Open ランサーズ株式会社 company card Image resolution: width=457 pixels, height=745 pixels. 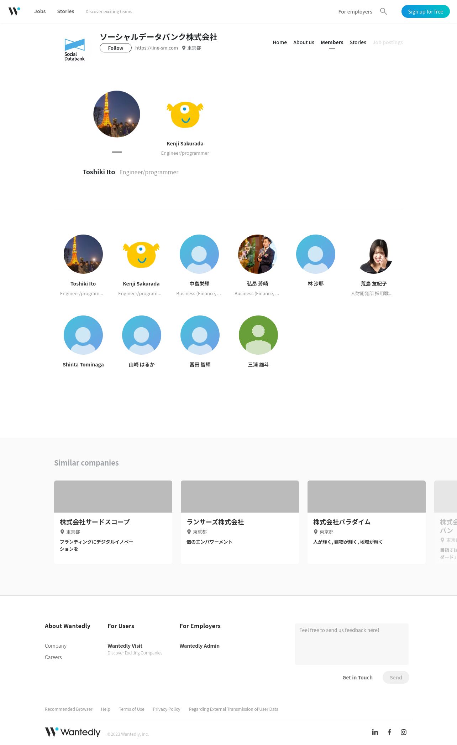pyautogui.click(x=240, y=522)
